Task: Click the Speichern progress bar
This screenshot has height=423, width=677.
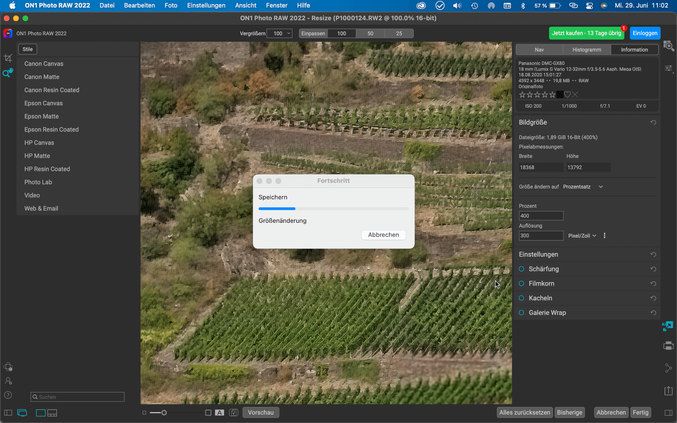Action: coord(334,209)
